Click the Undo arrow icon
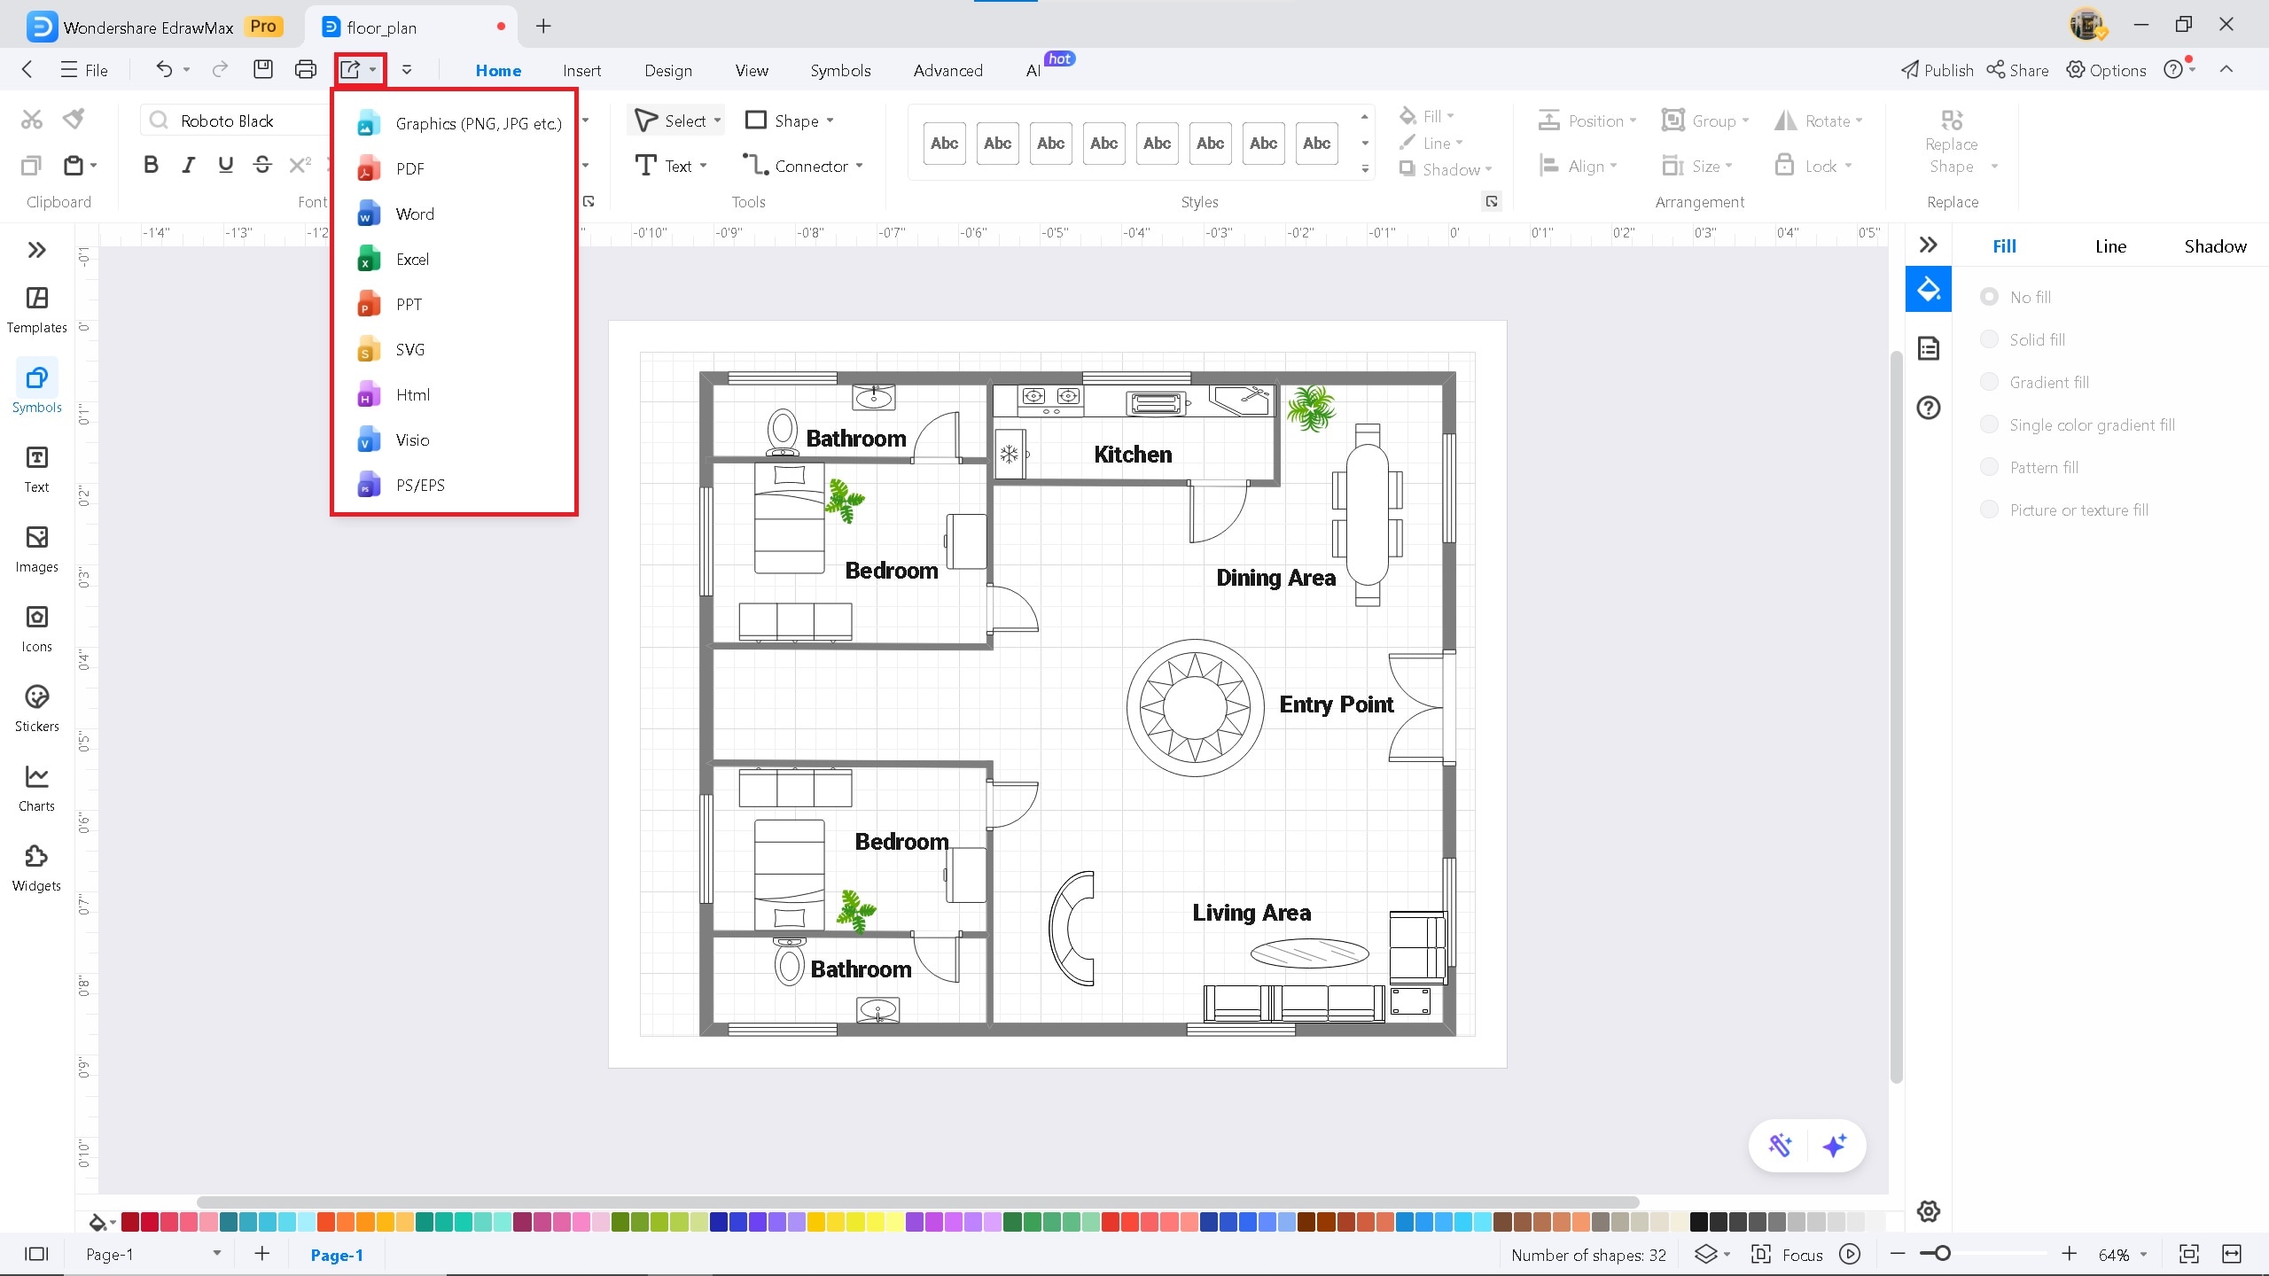The width and height of the screenshot is (2269, 1276). click(x=164, y=69)
